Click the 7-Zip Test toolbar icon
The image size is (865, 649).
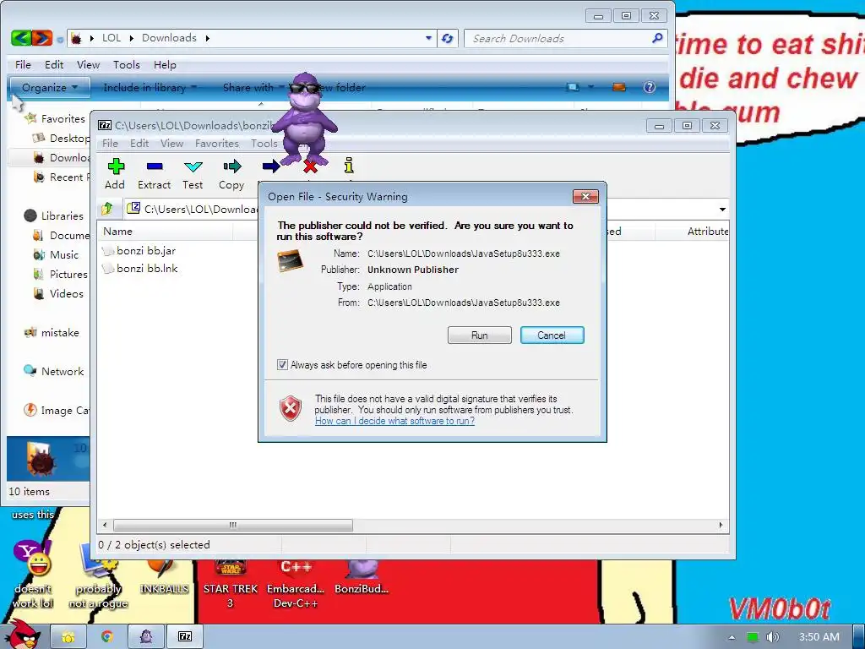[x=193, y=166]
